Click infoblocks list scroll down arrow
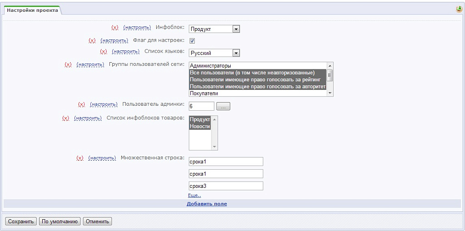The width and height of the screenshot is (465, 231). click(214, 147)
